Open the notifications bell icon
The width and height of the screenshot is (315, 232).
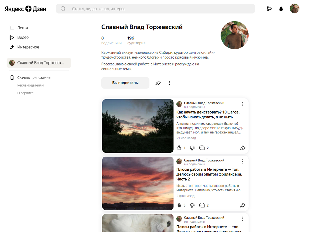tap(281, 9)
